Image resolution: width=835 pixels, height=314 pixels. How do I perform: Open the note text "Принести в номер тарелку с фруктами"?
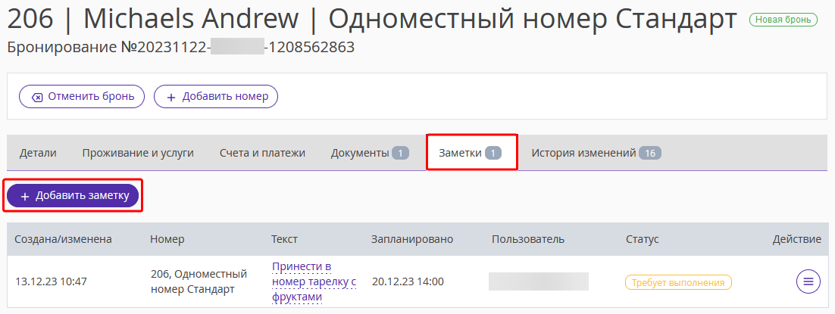pos(314,281)
